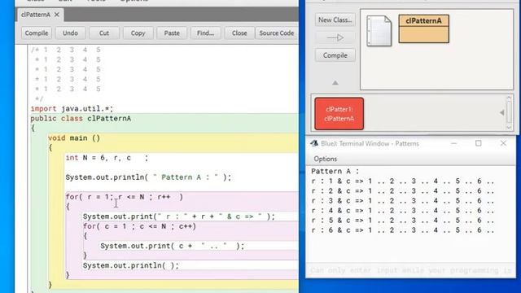Open the README document icon
Viewport: 521px width, 293px height.
point(379,31)
